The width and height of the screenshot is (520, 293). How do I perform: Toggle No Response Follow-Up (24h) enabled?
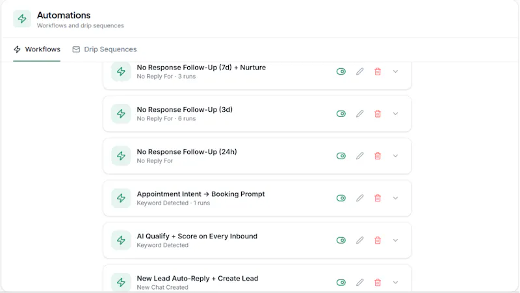click(x=341, y=156)
